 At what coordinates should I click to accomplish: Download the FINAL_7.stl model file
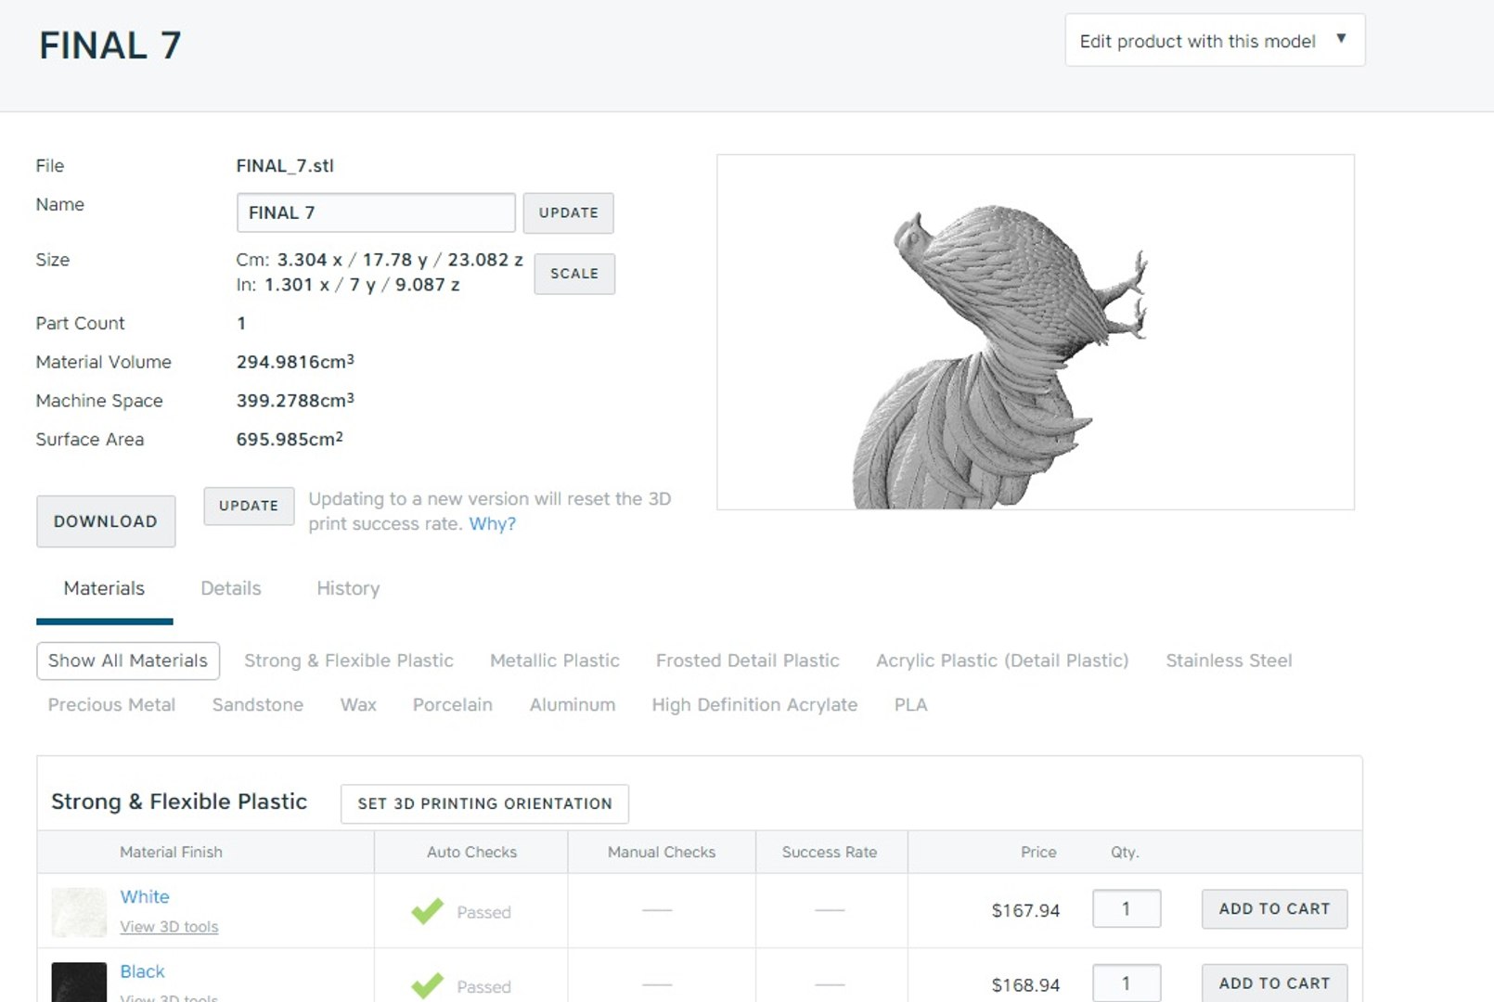coord(106,521)
